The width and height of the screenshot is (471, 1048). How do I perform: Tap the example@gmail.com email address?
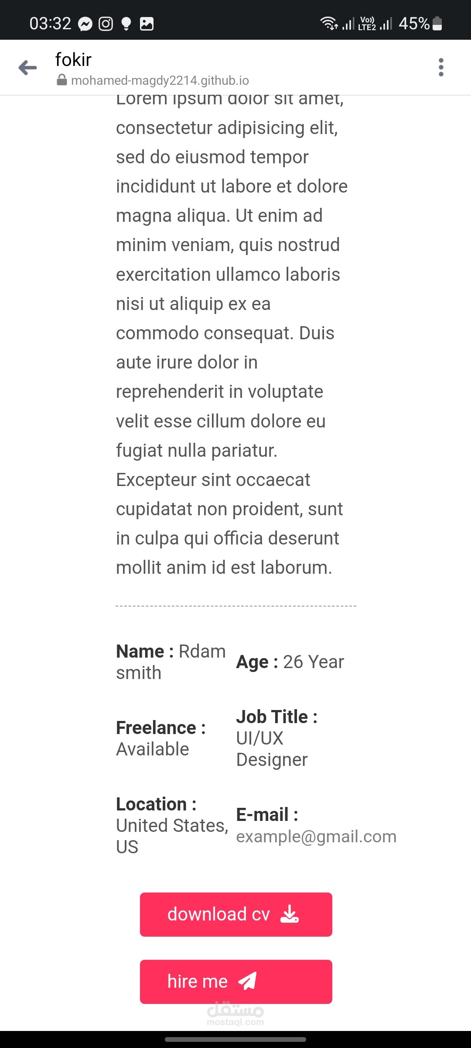coord(316,836)
